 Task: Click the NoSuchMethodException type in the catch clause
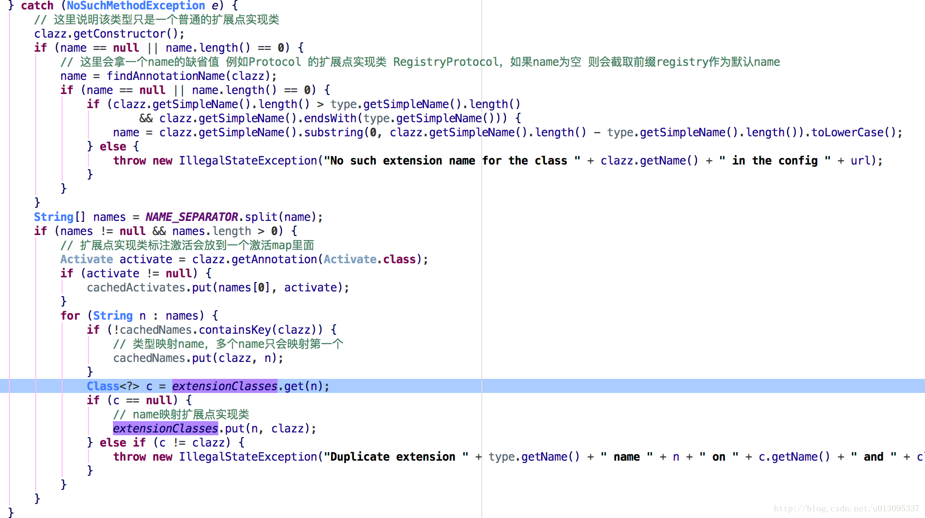tap(136, 6)
